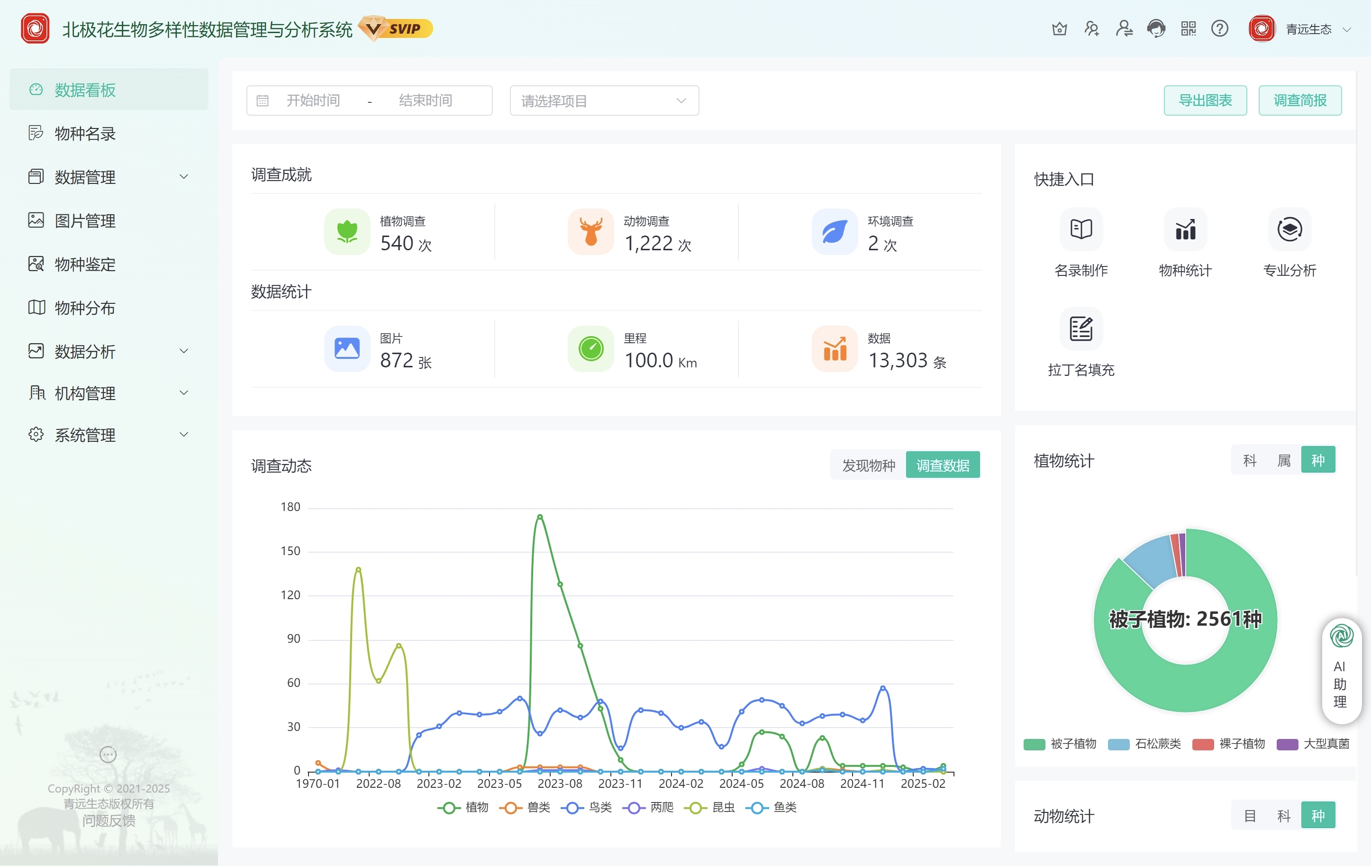Image resolution: width=1371 pixels, height=866 pixels.
Task: Click the 调查简报 button
Action: pos(1299,101)
